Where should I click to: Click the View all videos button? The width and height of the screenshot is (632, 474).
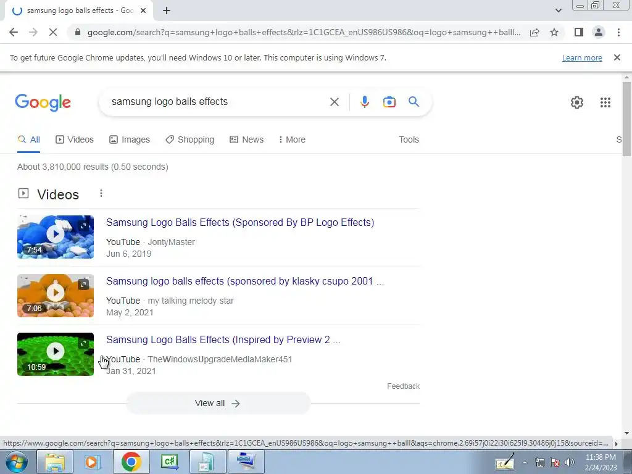coord(218,403)
